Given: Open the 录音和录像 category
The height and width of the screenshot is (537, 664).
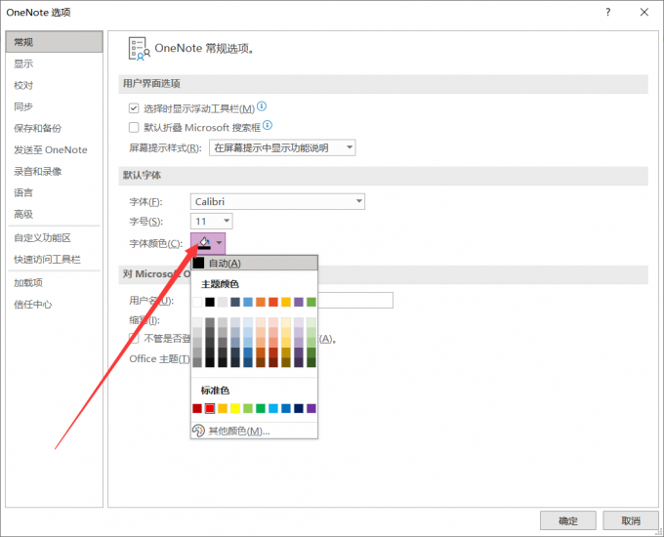Looking at the screenshot, I should coord(55,172).
